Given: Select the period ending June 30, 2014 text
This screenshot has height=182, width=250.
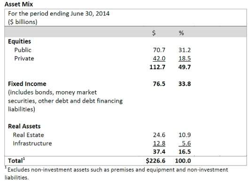Looking at the screenshot, I should point(59,14).
